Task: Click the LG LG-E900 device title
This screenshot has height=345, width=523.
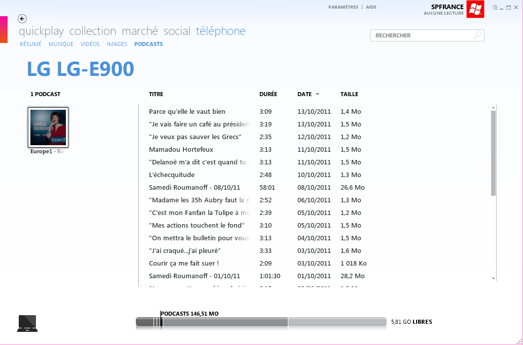Action: pyautogui.click(x=81, y=69)
